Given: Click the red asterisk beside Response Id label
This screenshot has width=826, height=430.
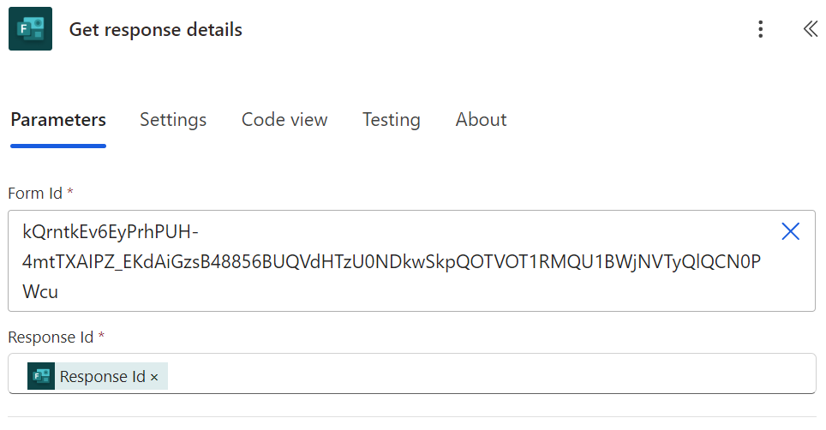Looking at the screenshot, I should click(x=101, y=337).
